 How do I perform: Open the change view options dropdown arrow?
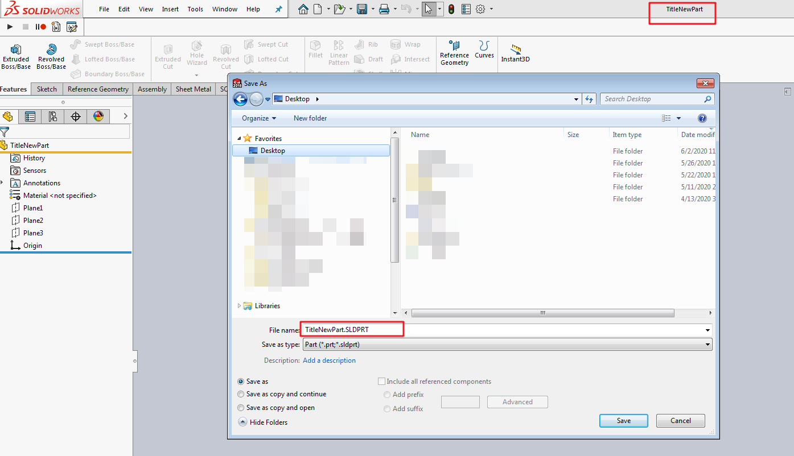pos(678,118)
